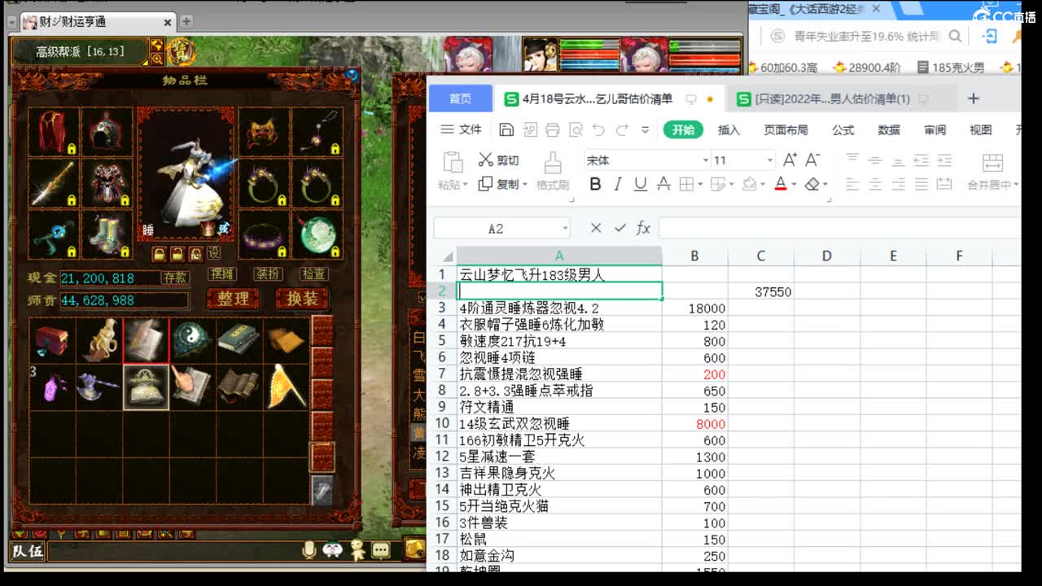The height and width of the screenshot is (586, 1042).
Task: Toggle strikethrough formatting
Action: tap(663, 185)
